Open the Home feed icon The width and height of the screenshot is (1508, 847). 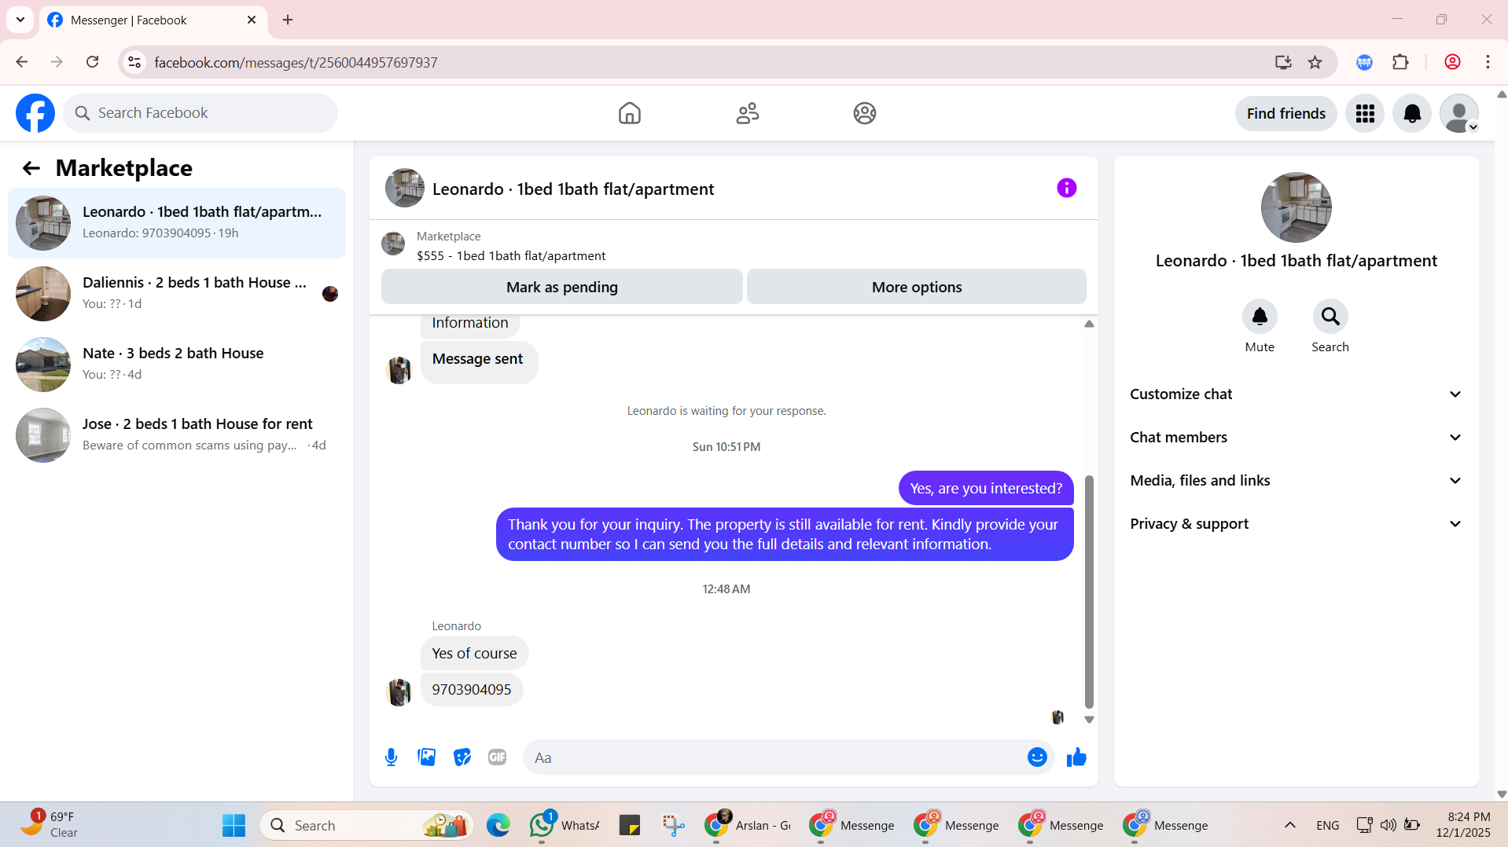[629, 113]
